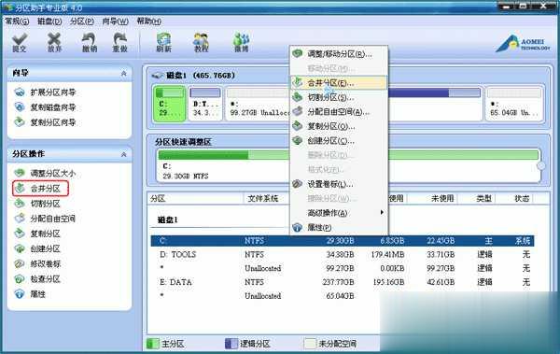Select 分配自由空间(A)... in the context menu
This screenshot has height=354, width=560.
point(339,112)
